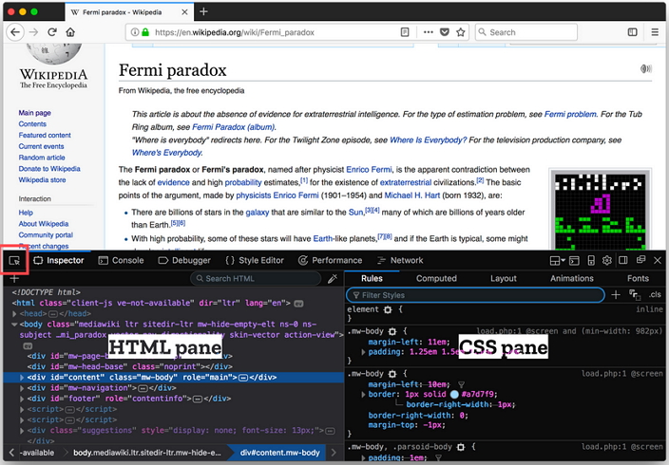Detach DevTools into separate window
The width and height of the screenshot is (669, 465).
tap(640, 260)
